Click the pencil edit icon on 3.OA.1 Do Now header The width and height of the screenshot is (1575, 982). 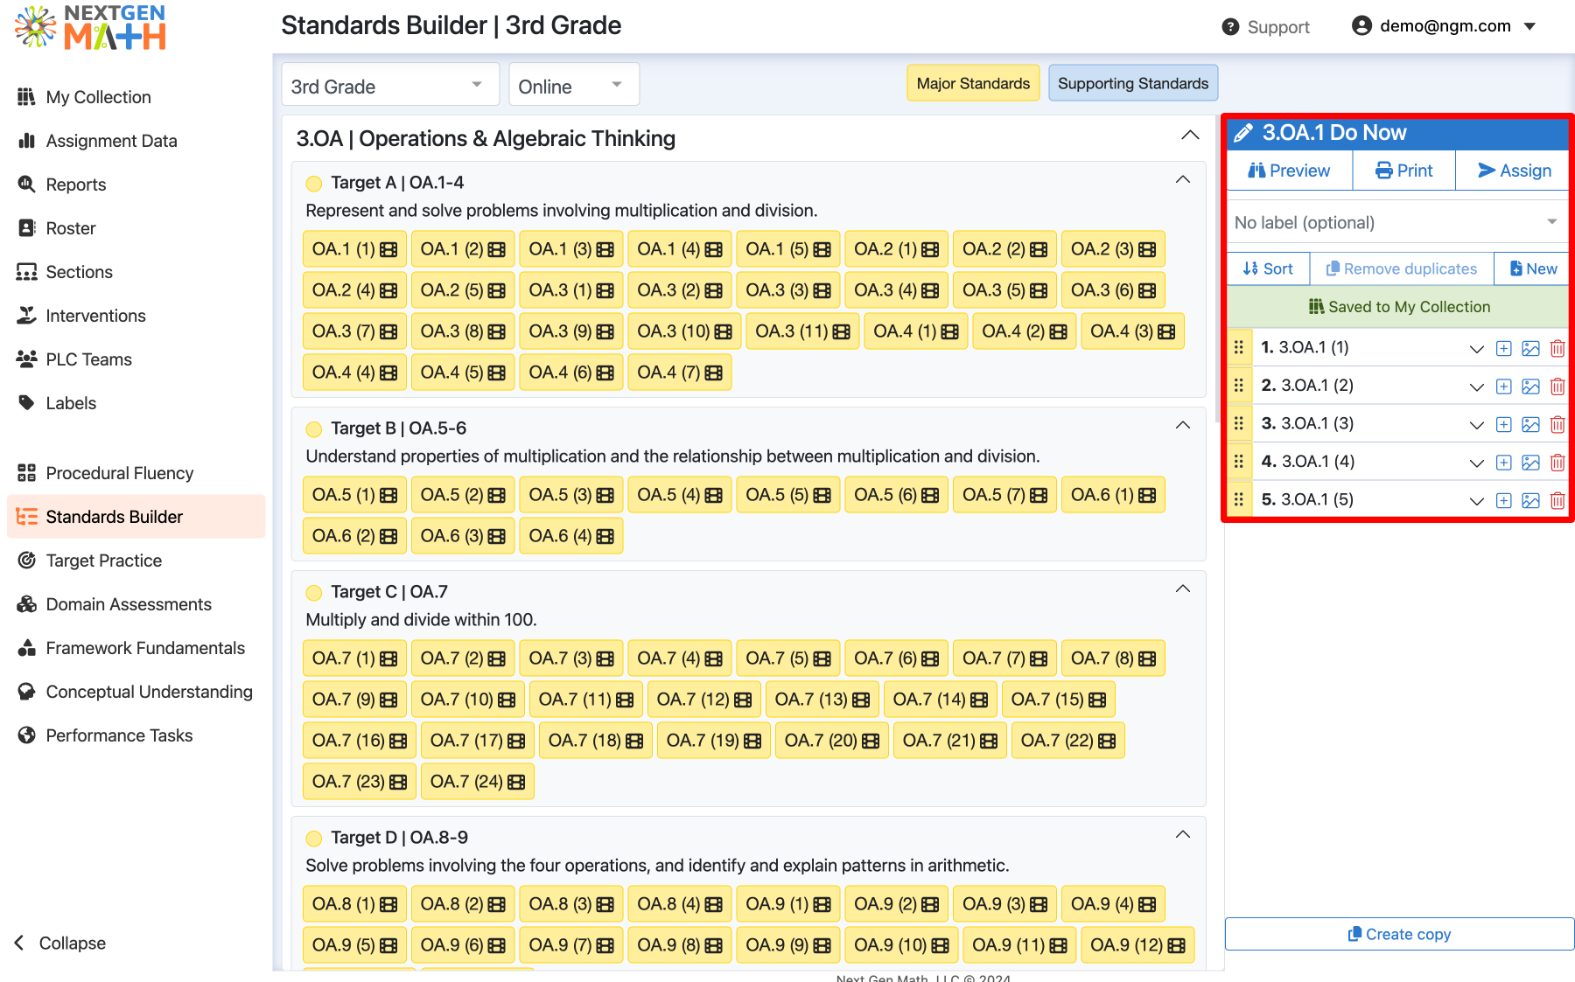(x=1243, y=132)
